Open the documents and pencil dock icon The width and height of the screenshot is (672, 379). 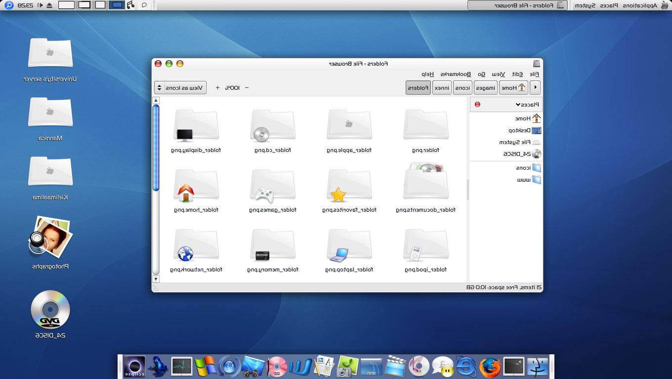point(325,367)
